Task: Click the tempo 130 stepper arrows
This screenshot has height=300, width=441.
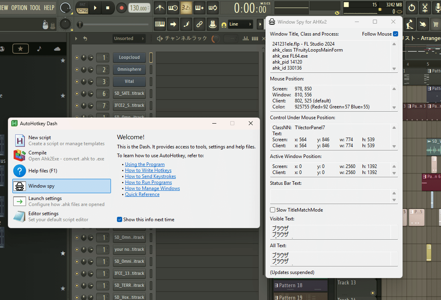Action: [149, 8]
